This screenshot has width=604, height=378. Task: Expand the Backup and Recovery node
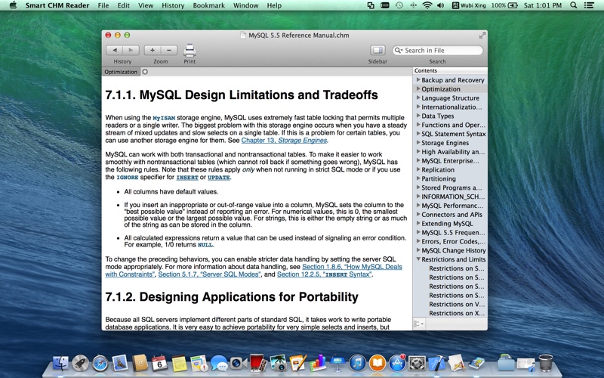click(418, 79)
